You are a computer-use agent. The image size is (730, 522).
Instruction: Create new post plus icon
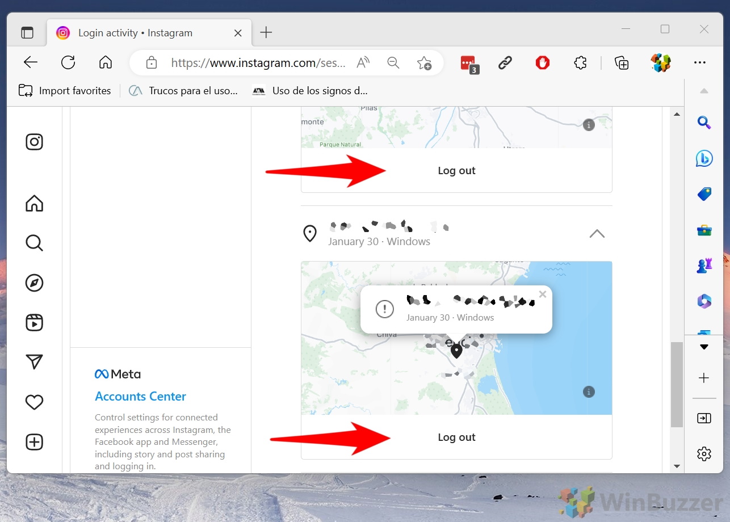click(x=35, y=442)
